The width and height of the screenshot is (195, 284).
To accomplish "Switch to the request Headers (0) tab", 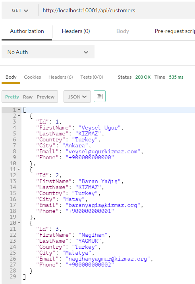I will (x=76, y=31).
